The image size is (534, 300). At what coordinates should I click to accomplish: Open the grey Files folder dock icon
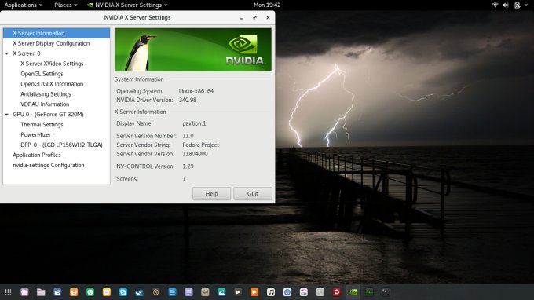click(41, 292)
